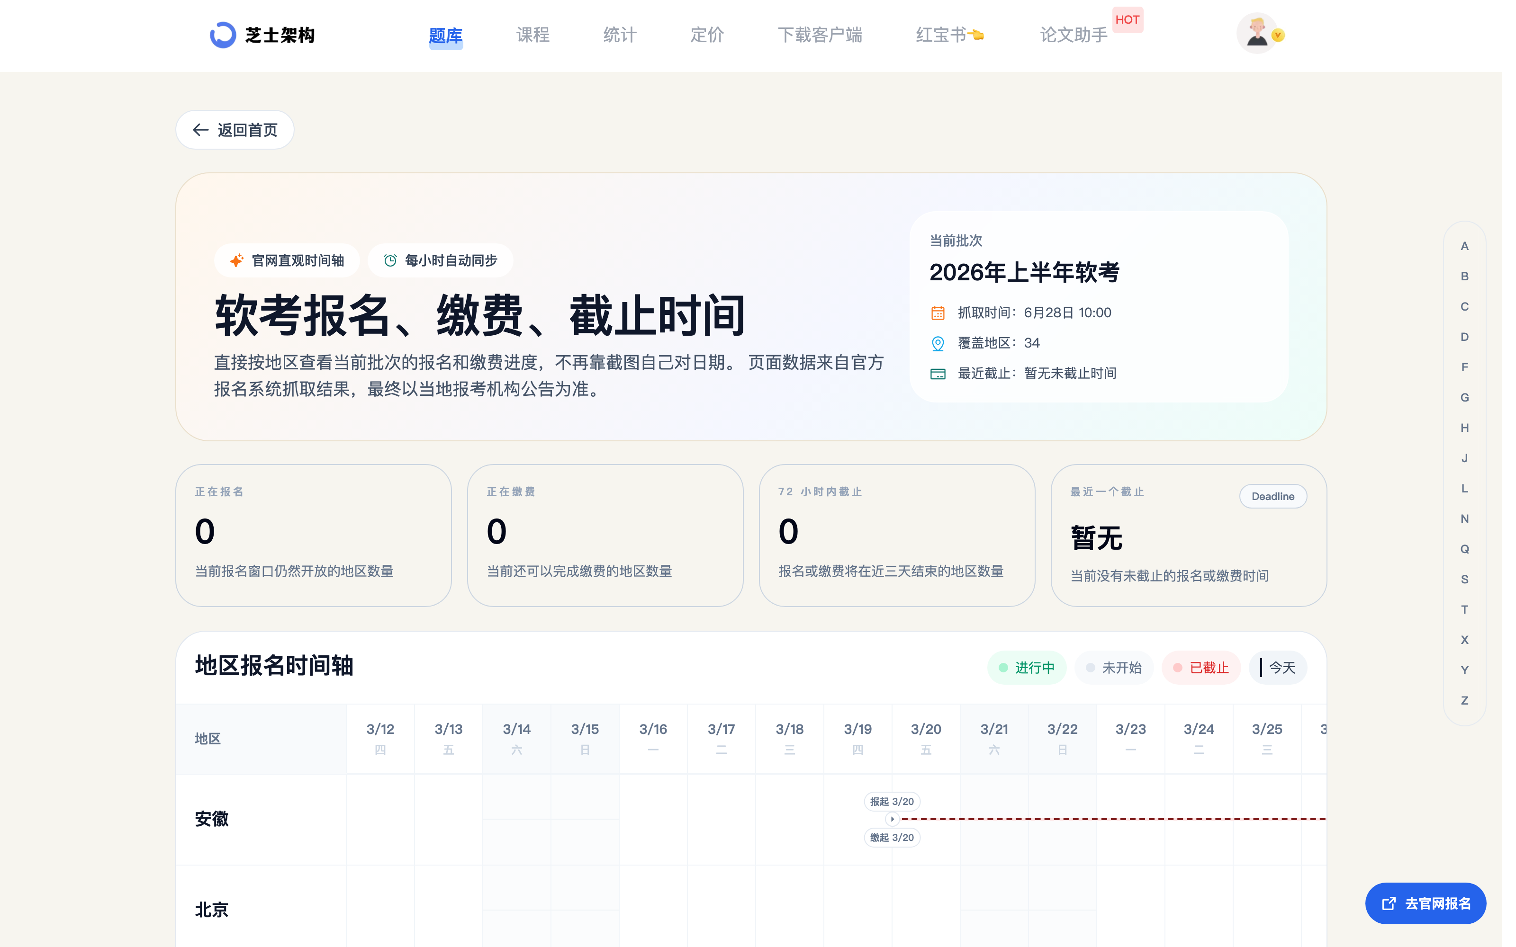Viewport: 1516px width, 947px height.
Task: Click the Deadline badge
Action: [x=1272, y=496]
